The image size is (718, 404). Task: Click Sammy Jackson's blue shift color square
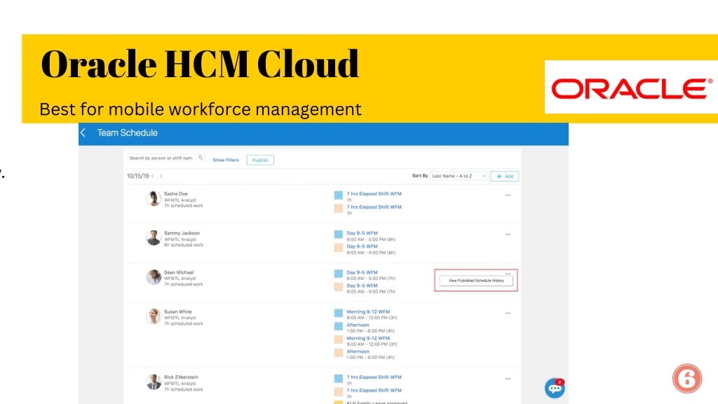coord(339,234)
